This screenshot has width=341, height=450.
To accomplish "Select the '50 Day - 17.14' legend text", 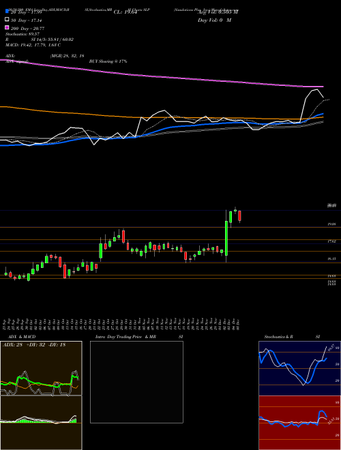I will (x=28, y=20).
